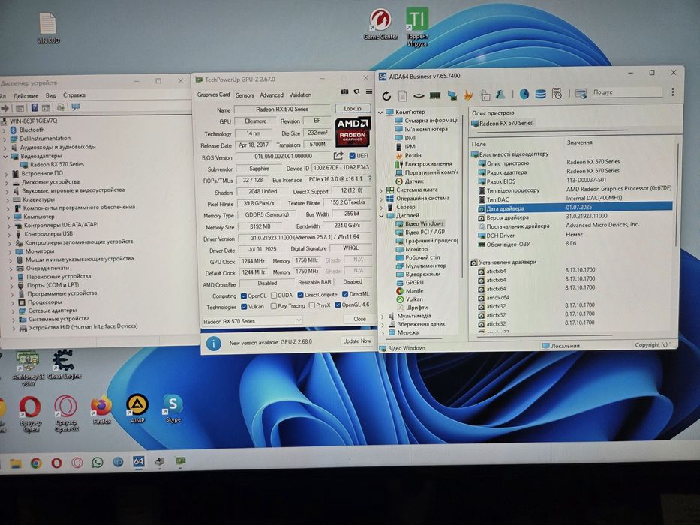
Task: Toggle the UEFI checkbox in GPU-Z
Action: (x=352, y=156)
